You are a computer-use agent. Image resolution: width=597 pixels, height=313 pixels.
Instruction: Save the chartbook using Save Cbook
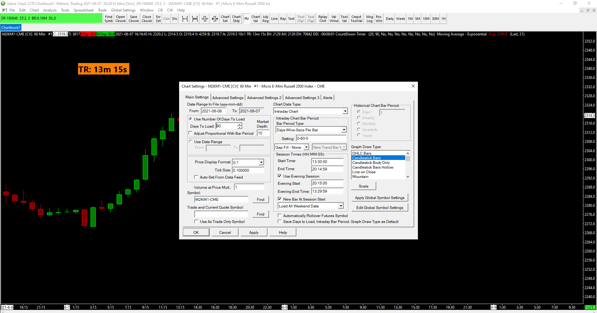pos(134,19)
